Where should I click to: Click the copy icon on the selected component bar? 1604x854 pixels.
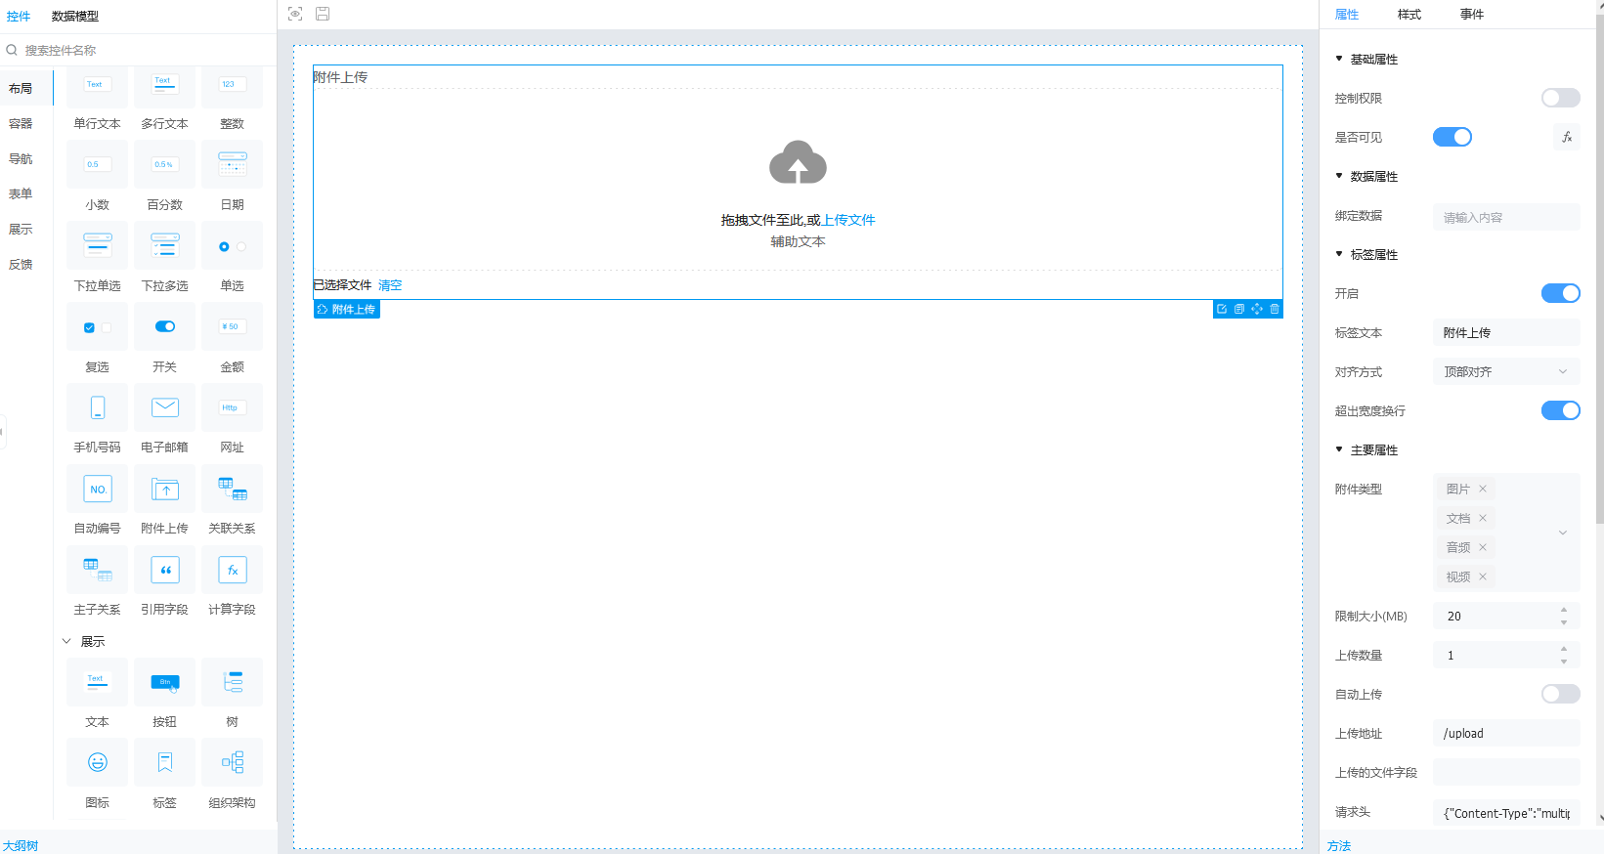click(1239, 309)
